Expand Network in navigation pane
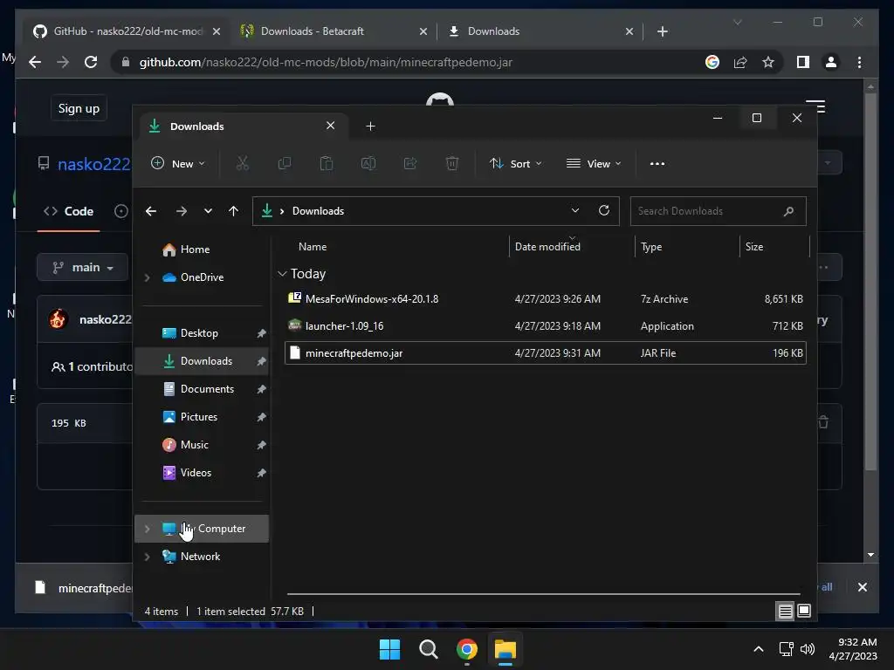 pos(147,557)
